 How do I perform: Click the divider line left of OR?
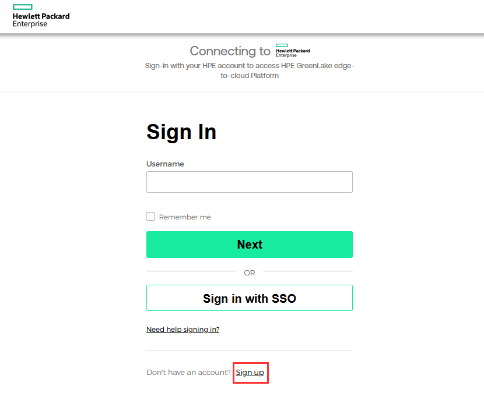pyautogui.click(x=191, y=271)
